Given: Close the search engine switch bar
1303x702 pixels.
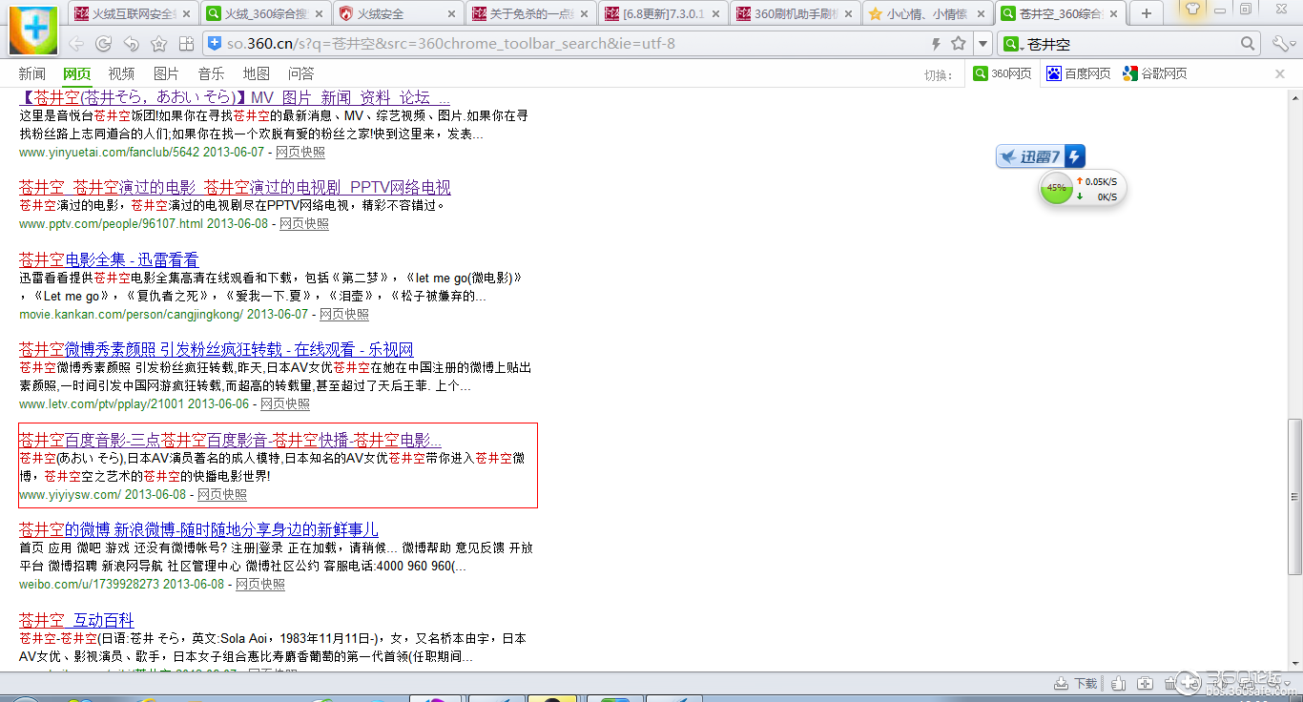Looking at the screenshot, I should 1280,73.
